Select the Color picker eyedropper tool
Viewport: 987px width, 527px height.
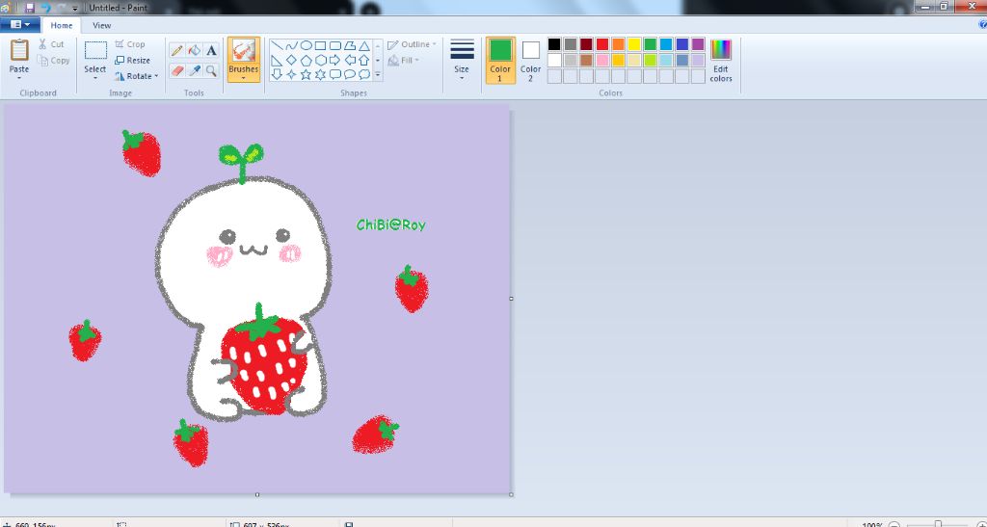194,70
